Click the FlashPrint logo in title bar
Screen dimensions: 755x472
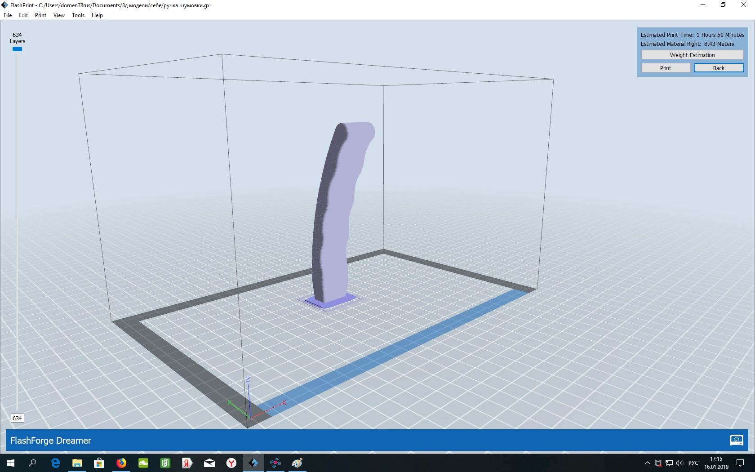pos(5,5)
